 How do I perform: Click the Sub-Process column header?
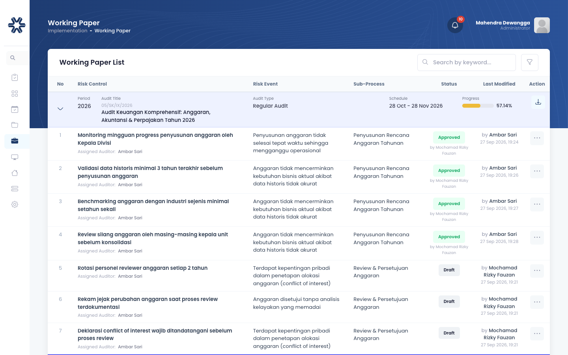pos(369,84)
